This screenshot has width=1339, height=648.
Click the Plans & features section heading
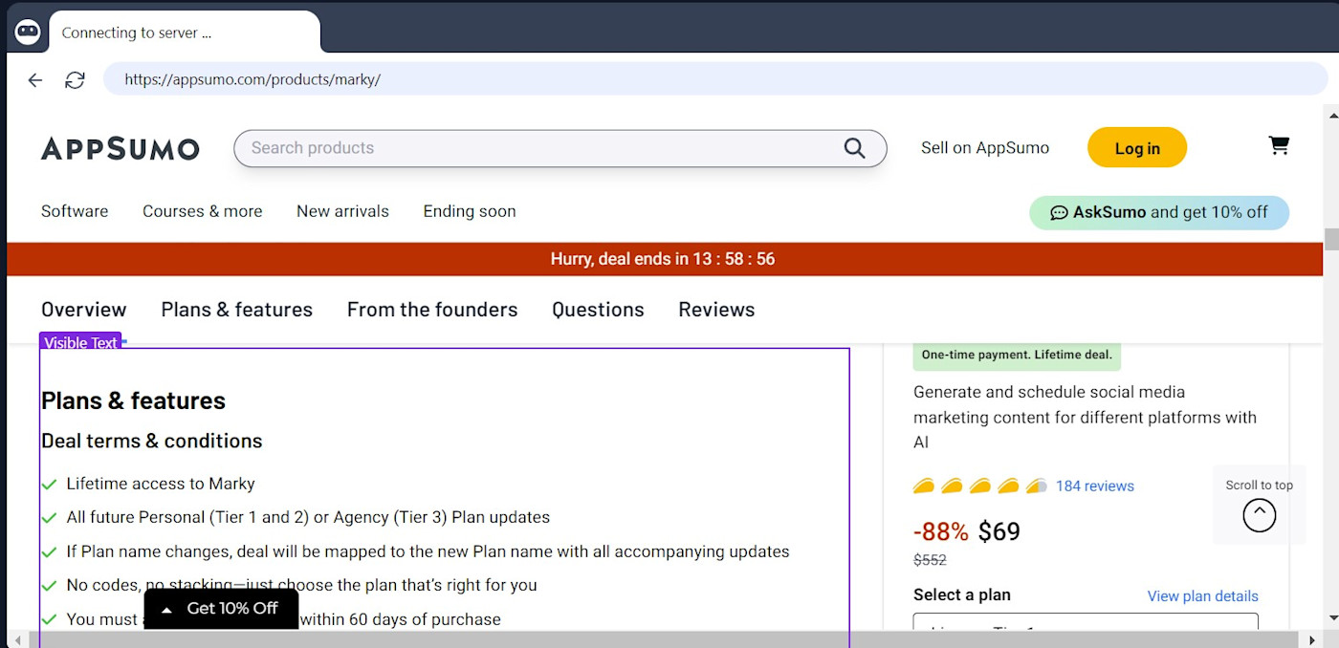(133, 400)
